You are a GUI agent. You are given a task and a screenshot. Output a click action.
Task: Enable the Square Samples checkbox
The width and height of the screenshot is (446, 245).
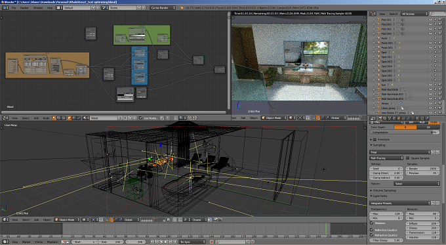[x=407, y=158]
